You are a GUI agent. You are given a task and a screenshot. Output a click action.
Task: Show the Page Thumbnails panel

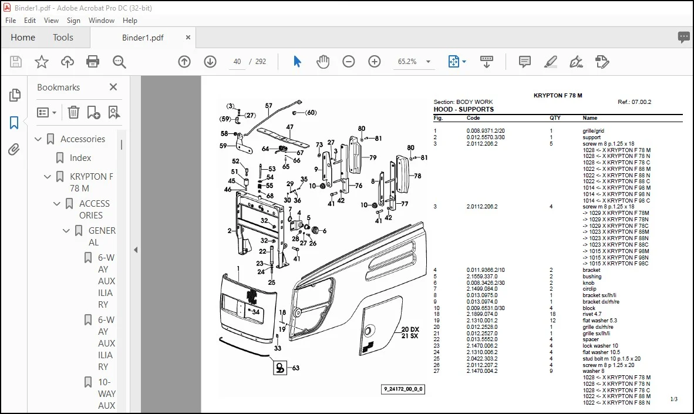pos(15,95)
